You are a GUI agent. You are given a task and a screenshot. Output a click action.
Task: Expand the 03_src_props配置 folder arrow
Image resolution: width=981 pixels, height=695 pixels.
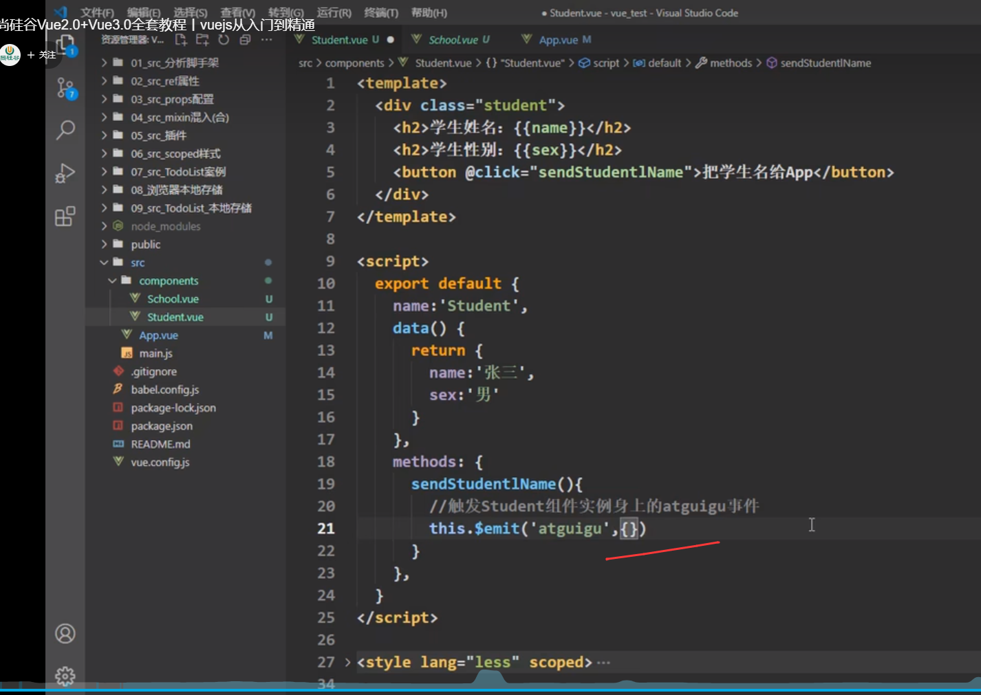(105, 99)
